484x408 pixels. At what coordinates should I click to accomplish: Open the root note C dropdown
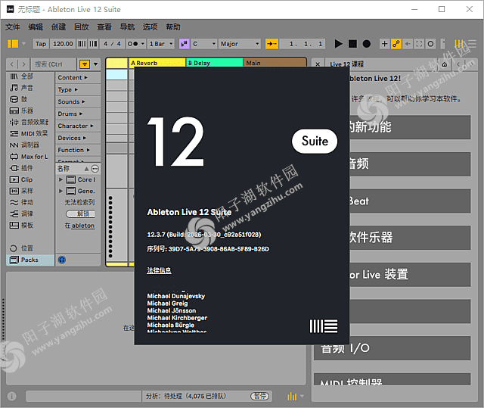click(203, 44)
